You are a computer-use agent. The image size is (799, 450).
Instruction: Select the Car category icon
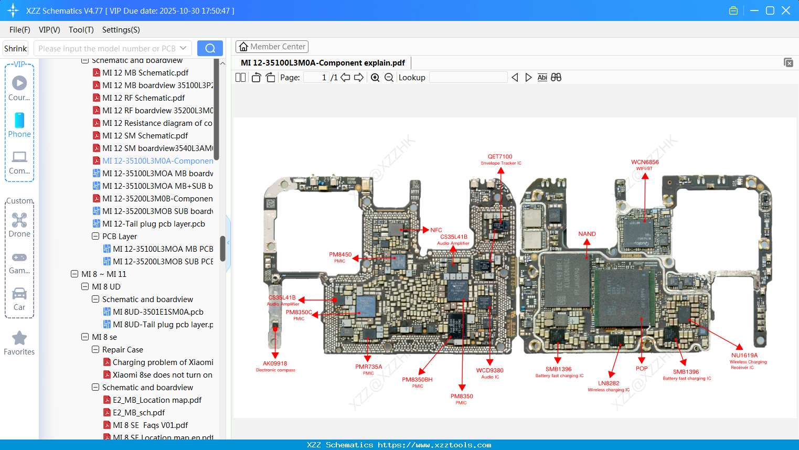(x=19, y=294)
